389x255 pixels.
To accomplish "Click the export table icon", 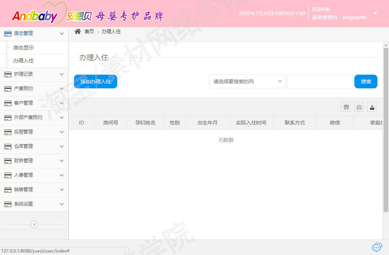I will click(372, 107).
